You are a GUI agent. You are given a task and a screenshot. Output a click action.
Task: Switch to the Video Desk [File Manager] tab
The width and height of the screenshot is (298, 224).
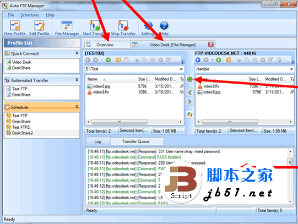coord(172,45)
